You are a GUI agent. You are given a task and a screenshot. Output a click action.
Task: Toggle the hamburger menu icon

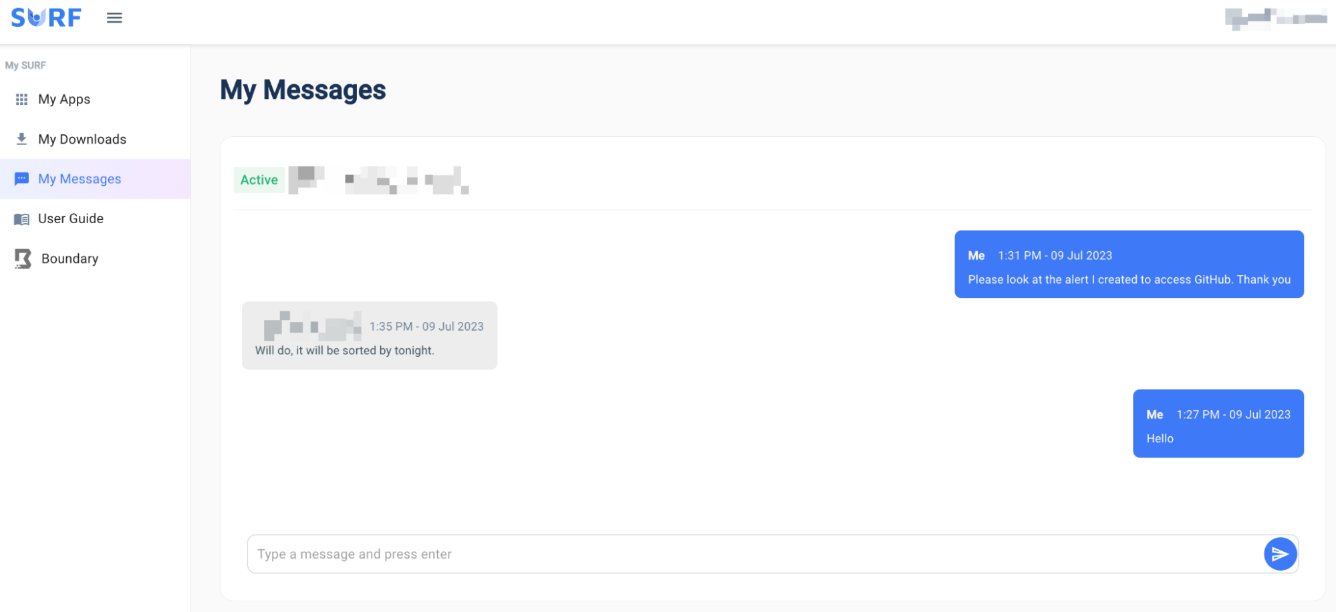[114, 18]
